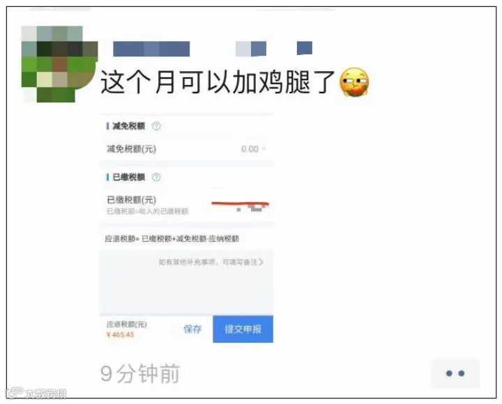Viewport: 502px width, 404px height.
Task: Select the 已缴税额(元) row
Action: pyautogui.click(x=186, y=205)
